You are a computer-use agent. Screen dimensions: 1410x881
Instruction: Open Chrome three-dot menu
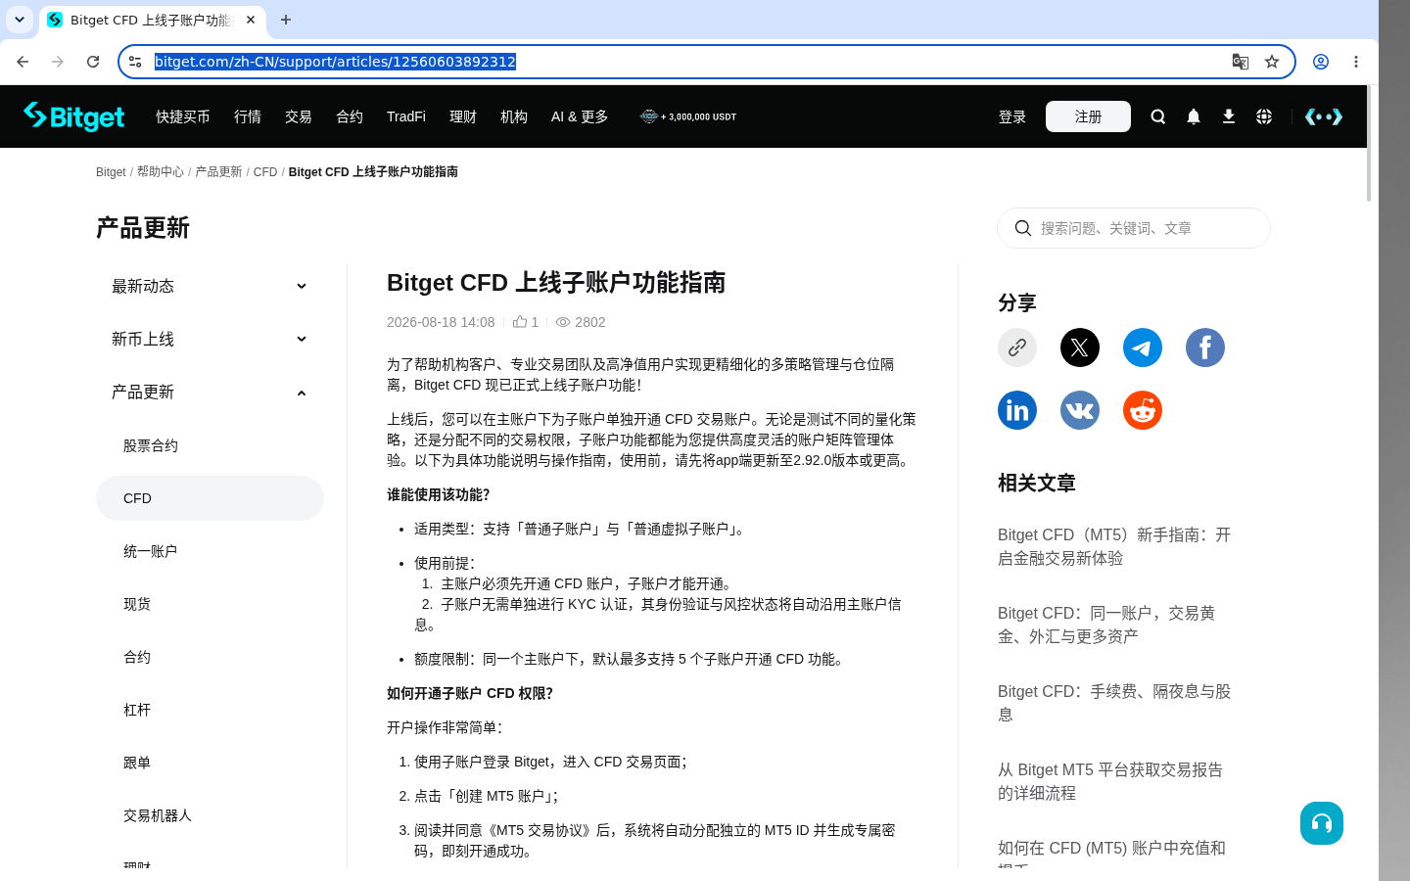[1356, 62]
